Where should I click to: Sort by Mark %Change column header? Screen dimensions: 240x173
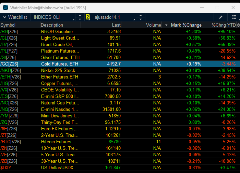pyautogui.click(x=186, y=25)
